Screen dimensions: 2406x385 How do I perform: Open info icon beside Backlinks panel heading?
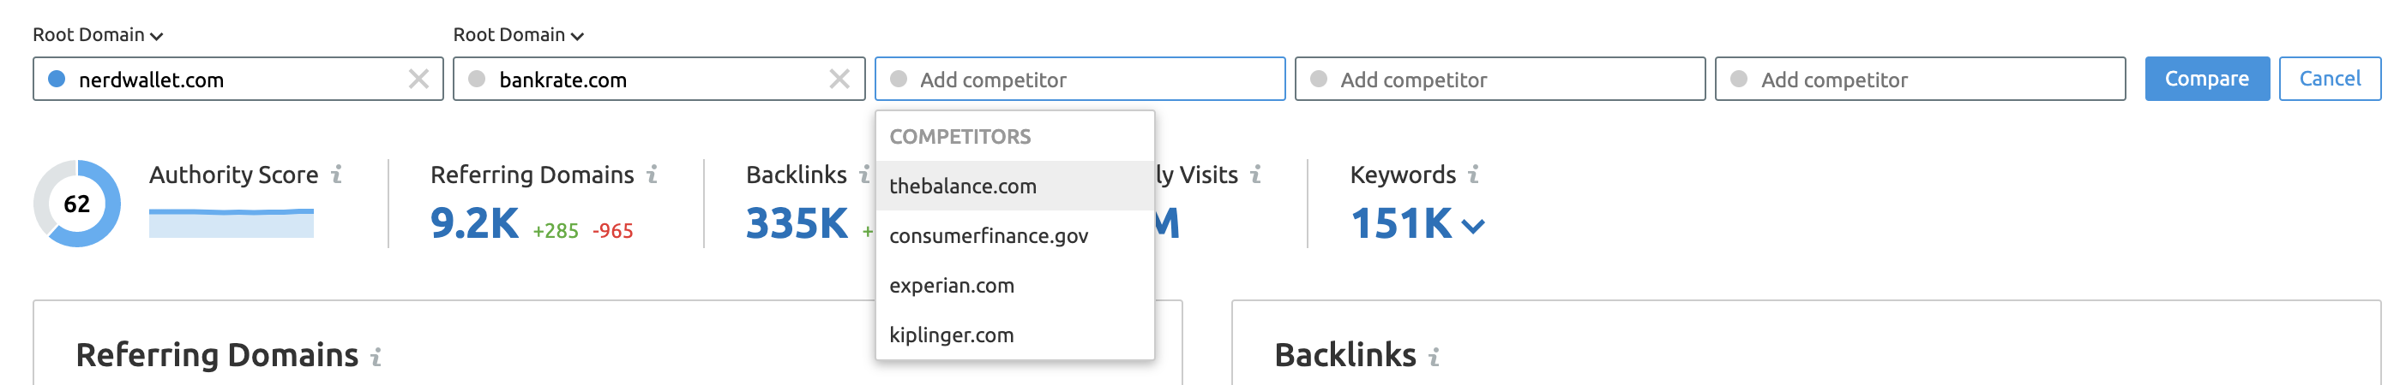1434,356
